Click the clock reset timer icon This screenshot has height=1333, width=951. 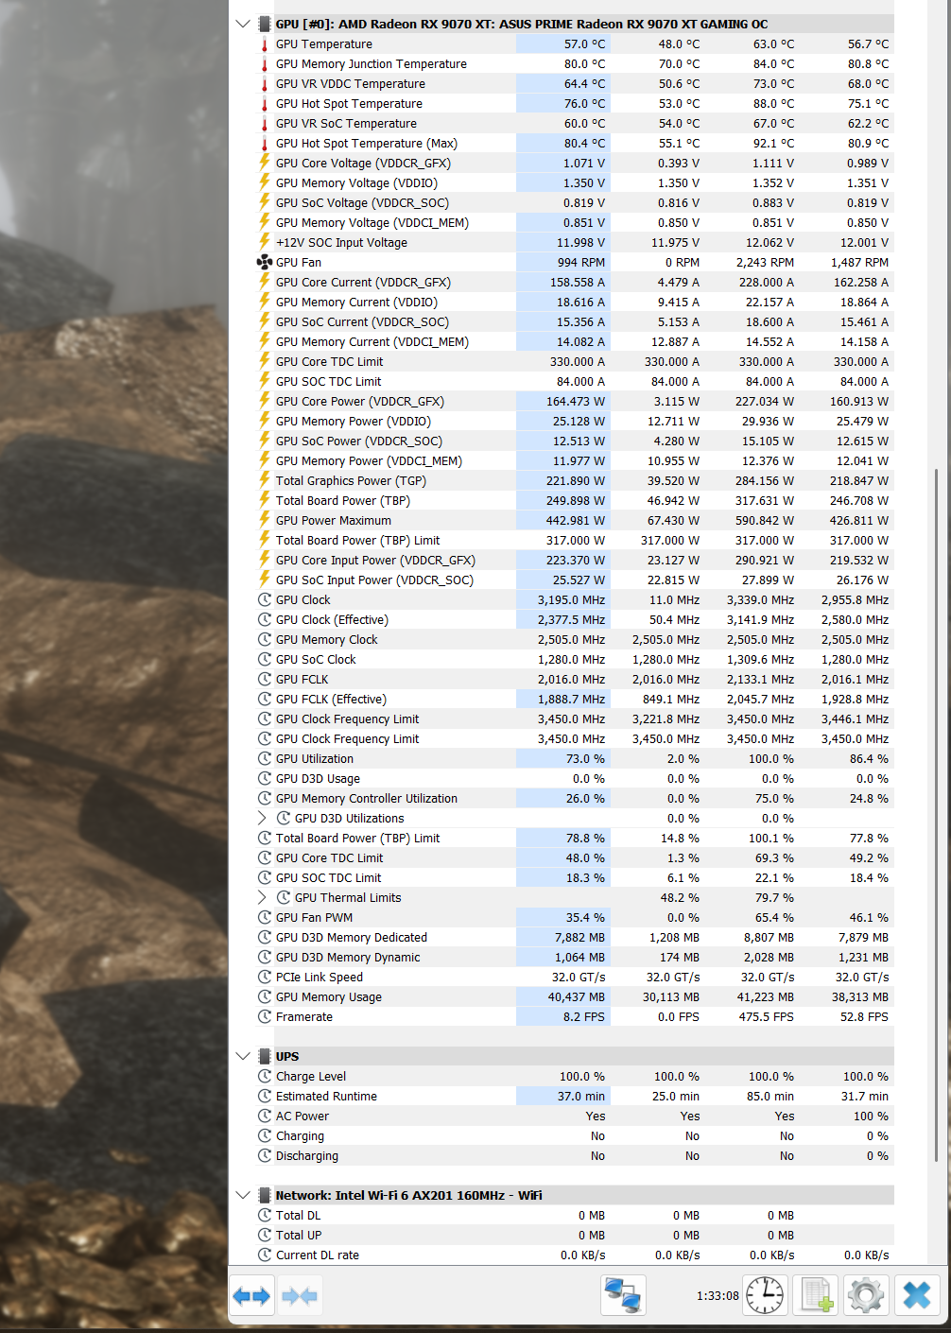tap(765, 1295)
